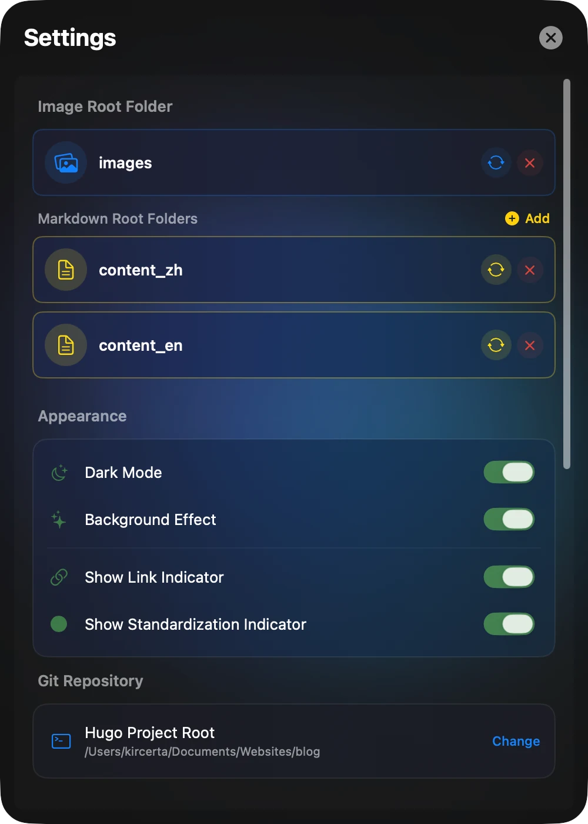Remove the images root folder

[530, 162]
